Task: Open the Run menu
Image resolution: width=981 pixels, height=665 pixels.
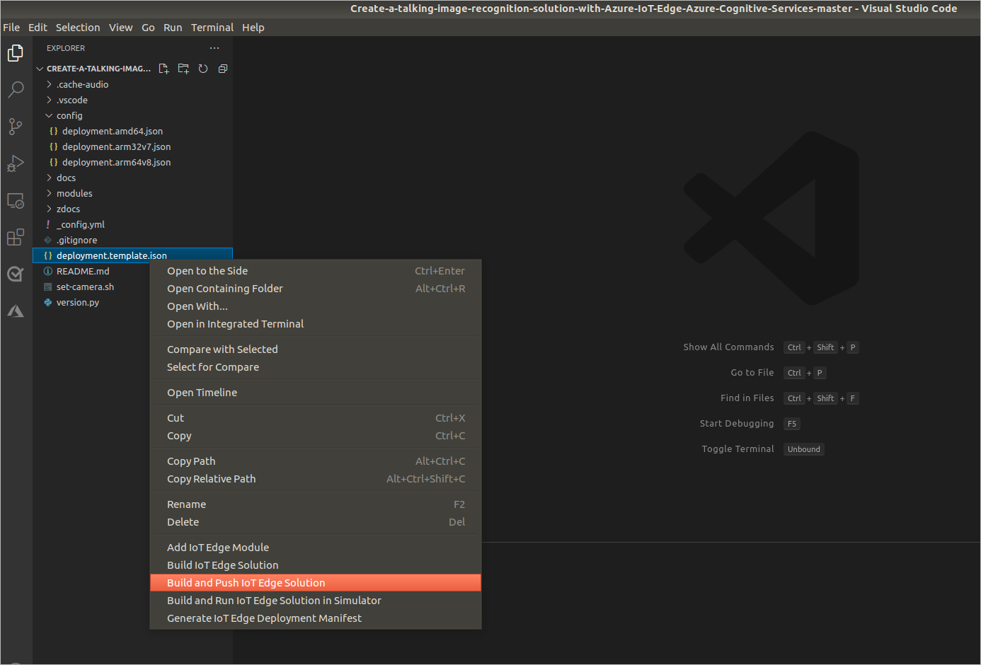Action: 173,28
